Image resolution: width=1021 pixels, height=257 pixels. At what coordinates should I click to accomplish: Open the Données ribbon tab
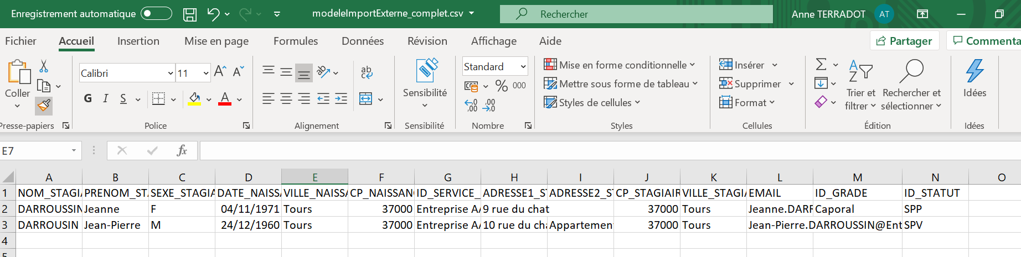(x=362, y=41)
